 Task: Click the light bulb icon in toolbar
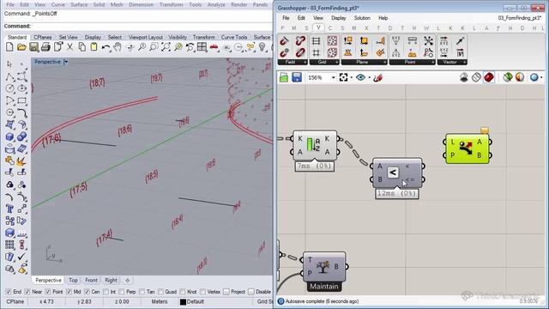click(262, 47)
